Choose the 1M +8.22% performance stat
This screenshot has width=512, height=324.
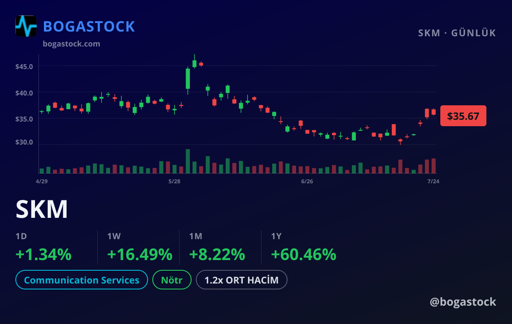[x=217, y=248]
